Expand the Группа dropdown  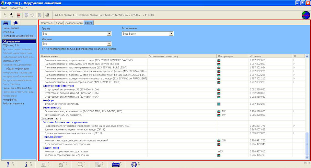point(109,34)
